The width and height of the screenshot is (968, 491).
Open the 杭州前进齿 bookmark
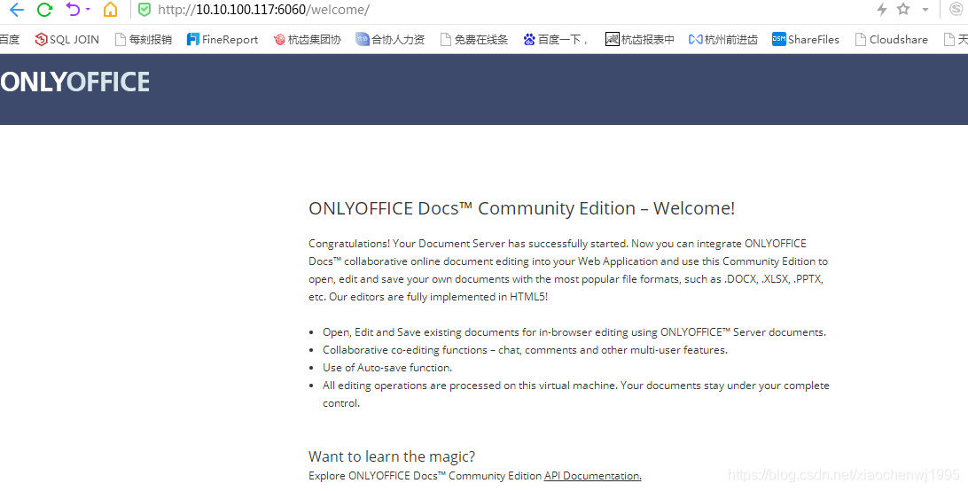point(723,40)
